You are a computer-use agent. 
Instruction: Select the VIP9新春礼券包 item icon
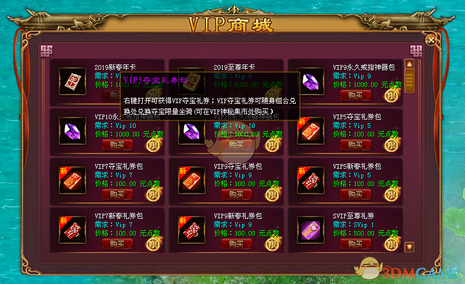point(192,230)
